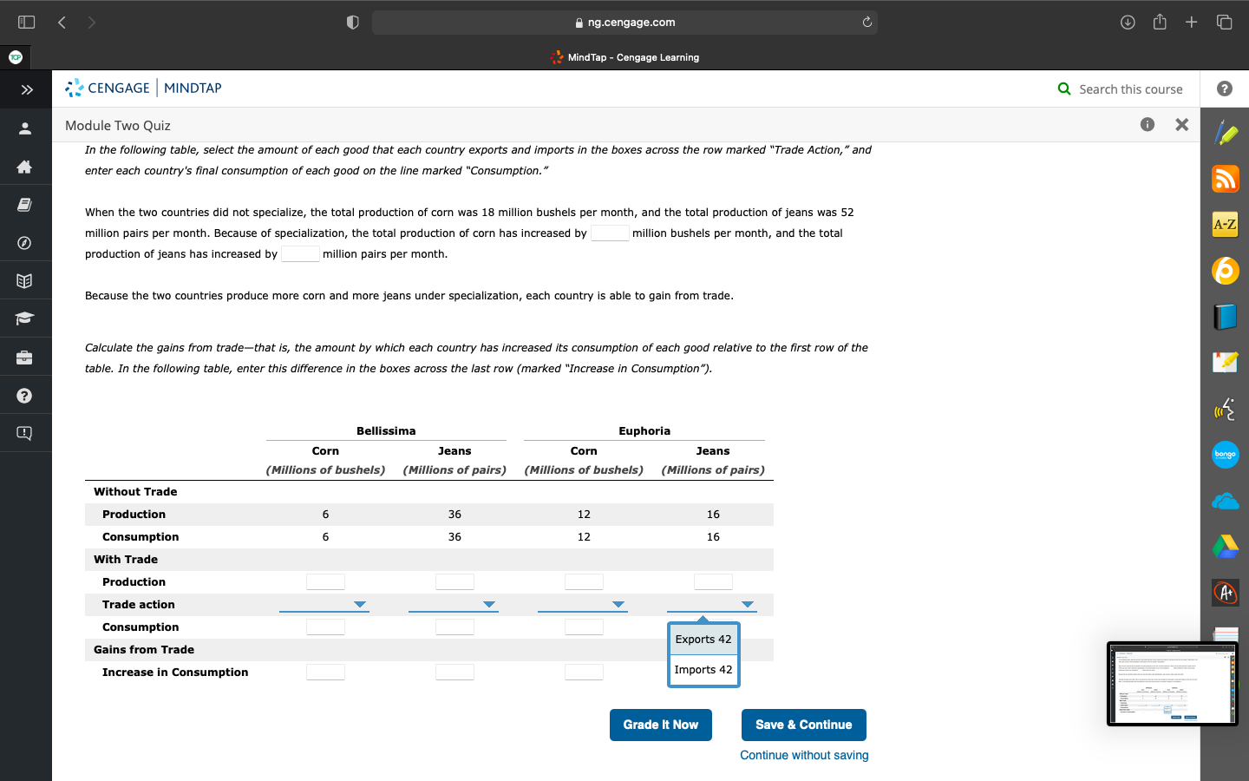1249x781 pixels.
Task: Open the blue book app icon
Action: tap(1226, 317)
